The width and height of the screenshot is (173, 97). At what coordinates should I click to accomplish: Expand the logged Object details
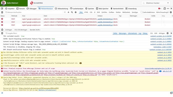point(52,41)
